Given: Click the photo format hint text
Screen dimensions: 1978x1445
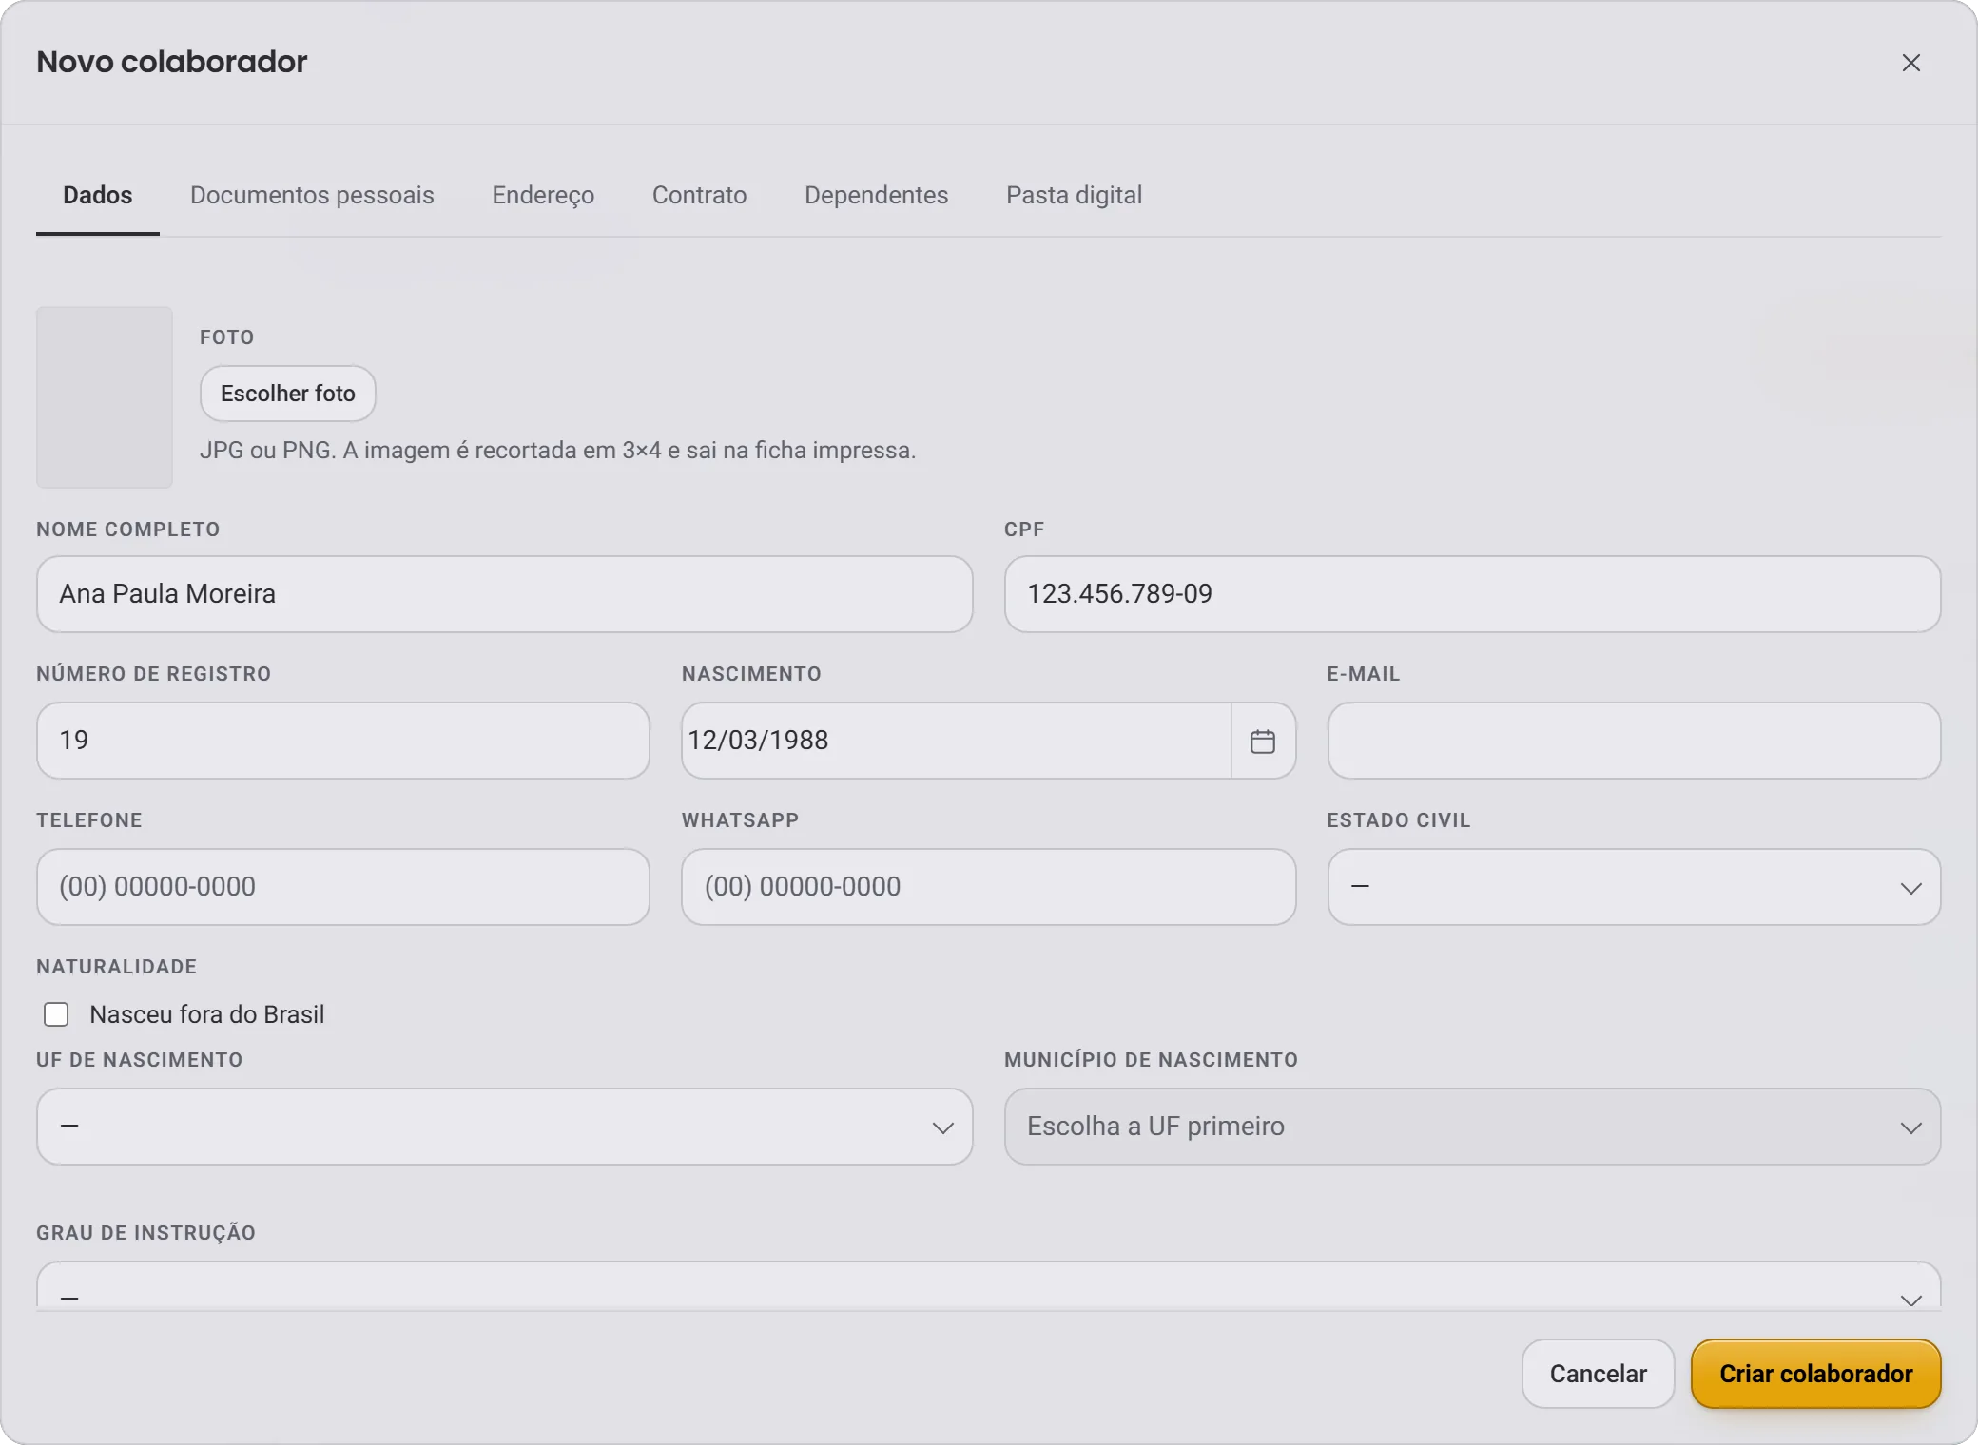Looking at the screenshot, I should pos(557,450).
